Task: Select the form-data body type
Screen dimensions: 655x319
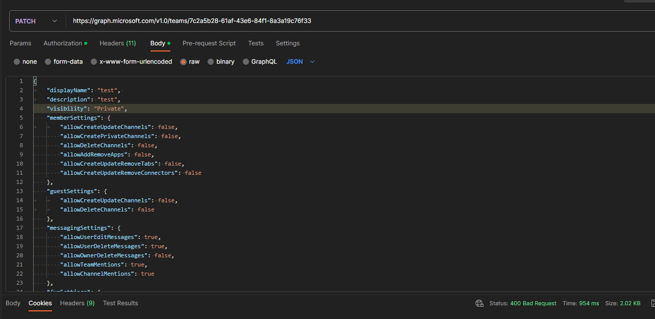Action: coord(64,61)
